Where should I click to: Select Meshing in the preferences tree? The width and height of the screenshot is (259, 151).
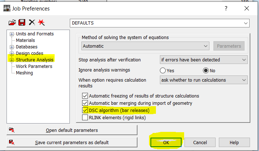[25, 73]
